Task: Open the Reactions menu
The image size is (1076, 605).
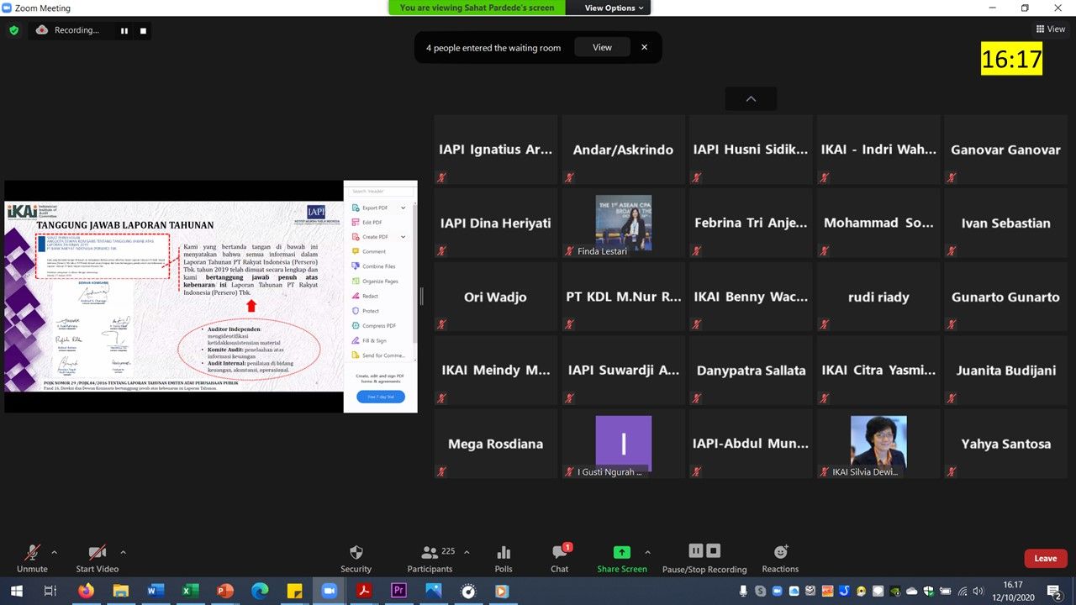Action: point(780,559)
